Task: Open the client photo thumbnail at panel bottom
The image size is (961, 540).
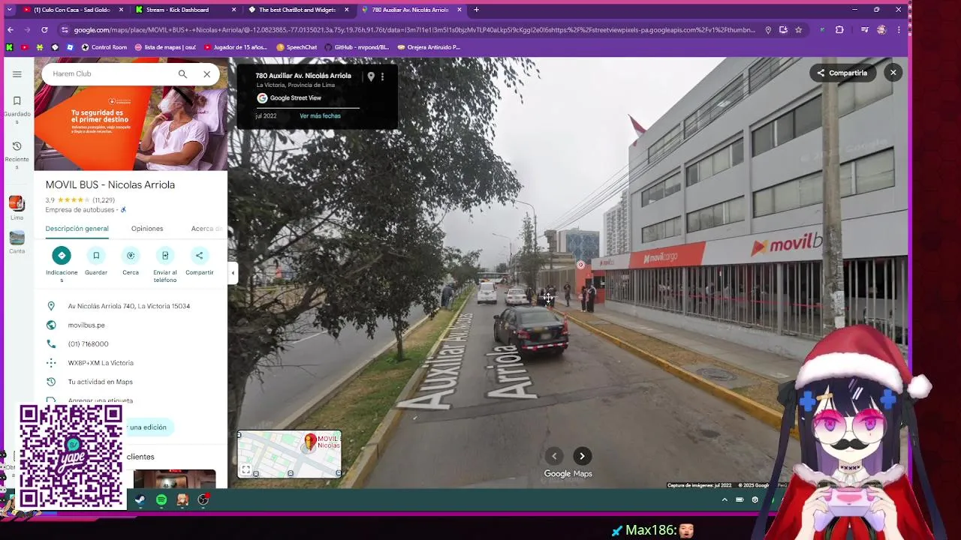Action: [x=174, y=478]
